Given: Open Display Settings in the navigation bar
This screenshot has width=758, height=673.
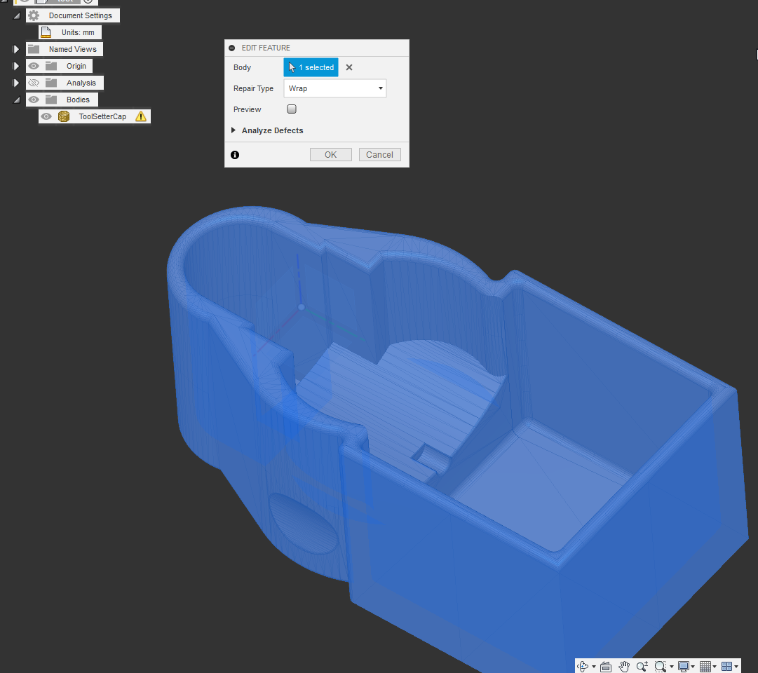Looking at the screenshot, I should click(683, 666).
